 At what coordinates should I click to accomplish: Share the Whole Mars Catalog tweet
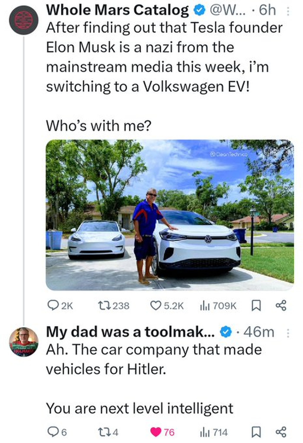pos(281,305)
